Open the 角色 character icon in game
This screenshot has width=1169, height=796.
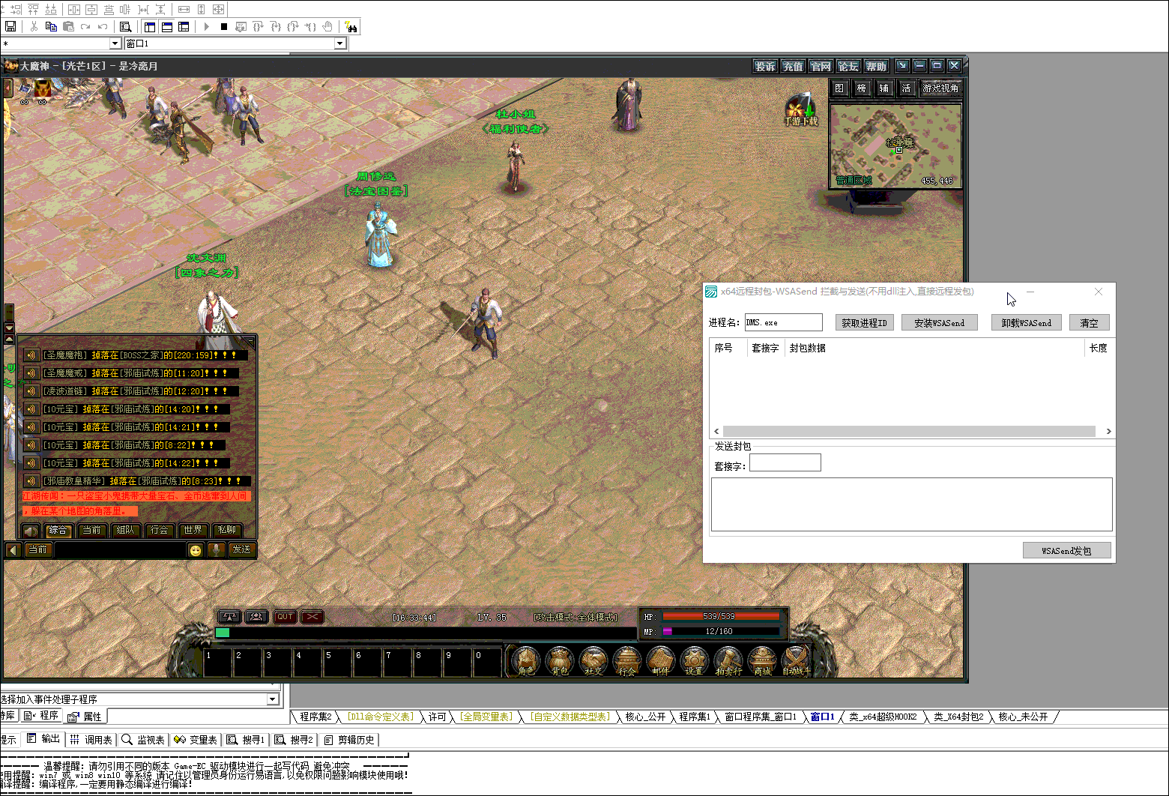(526, 660)
